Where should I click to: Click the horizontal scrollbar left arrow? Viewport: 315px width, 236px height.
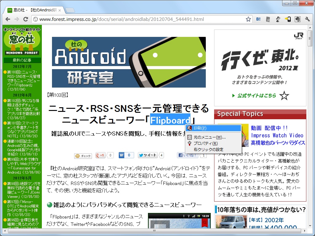tap(4, 231)
